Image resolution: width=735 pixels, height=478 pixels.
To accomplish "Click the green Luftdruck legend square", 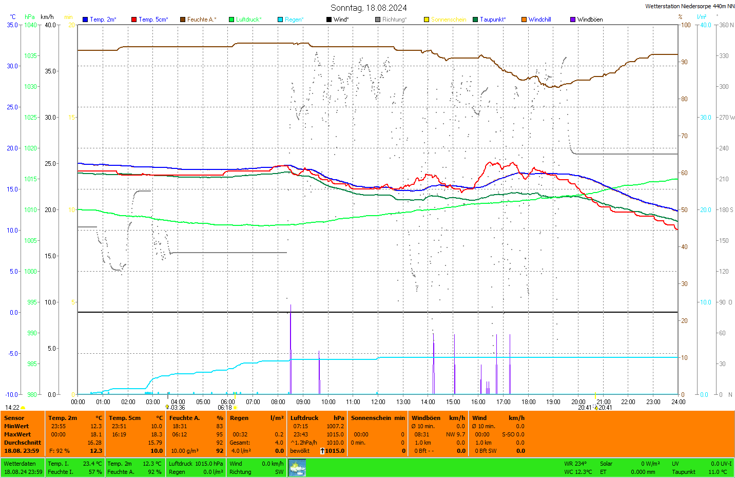I will (231, 20).
